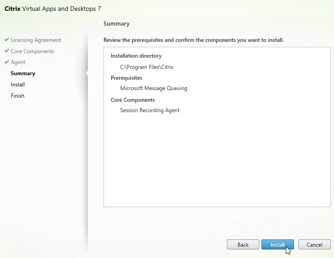Click the Licensing Agreement checkmark icon
This screenshot has height=258, width=334.
pos(7,40)
